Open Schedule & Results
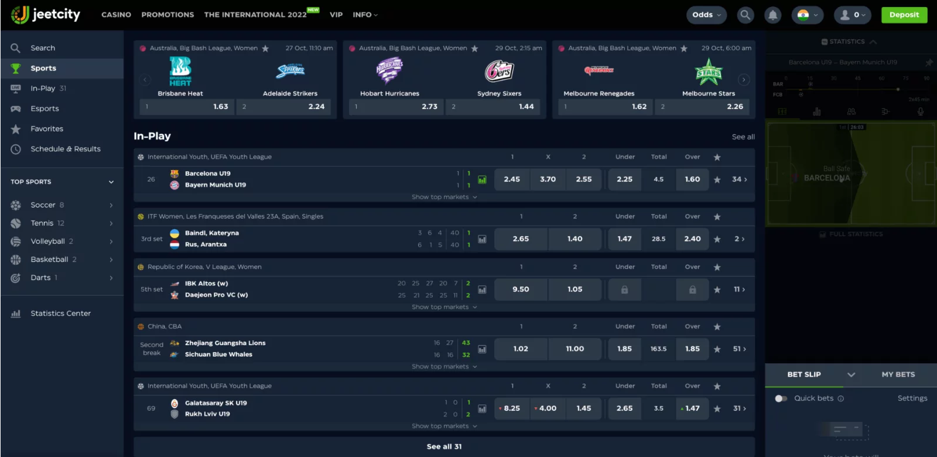The image size is (937, 457). pyautogui.click(x=62, y=149)
